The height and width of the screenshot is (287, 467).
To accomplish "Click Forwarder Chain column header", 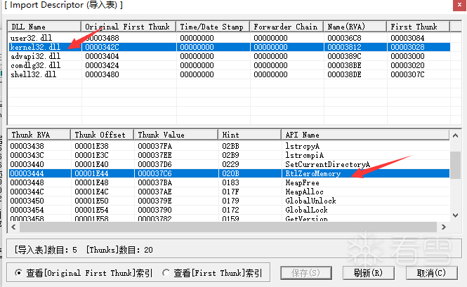I will 287,27.
